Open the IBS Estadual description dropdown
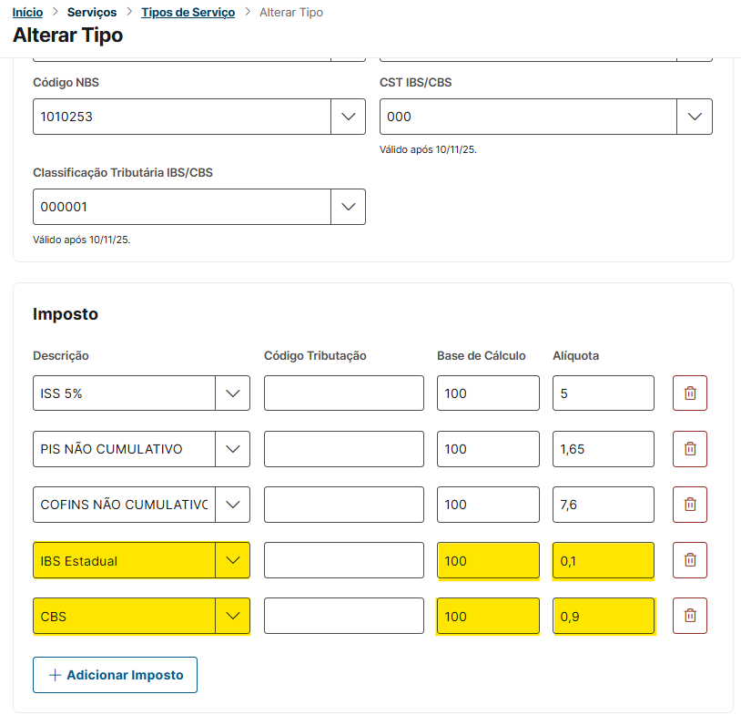The height and width of the screenshot is (725, 741). click(x=233, y=560)
